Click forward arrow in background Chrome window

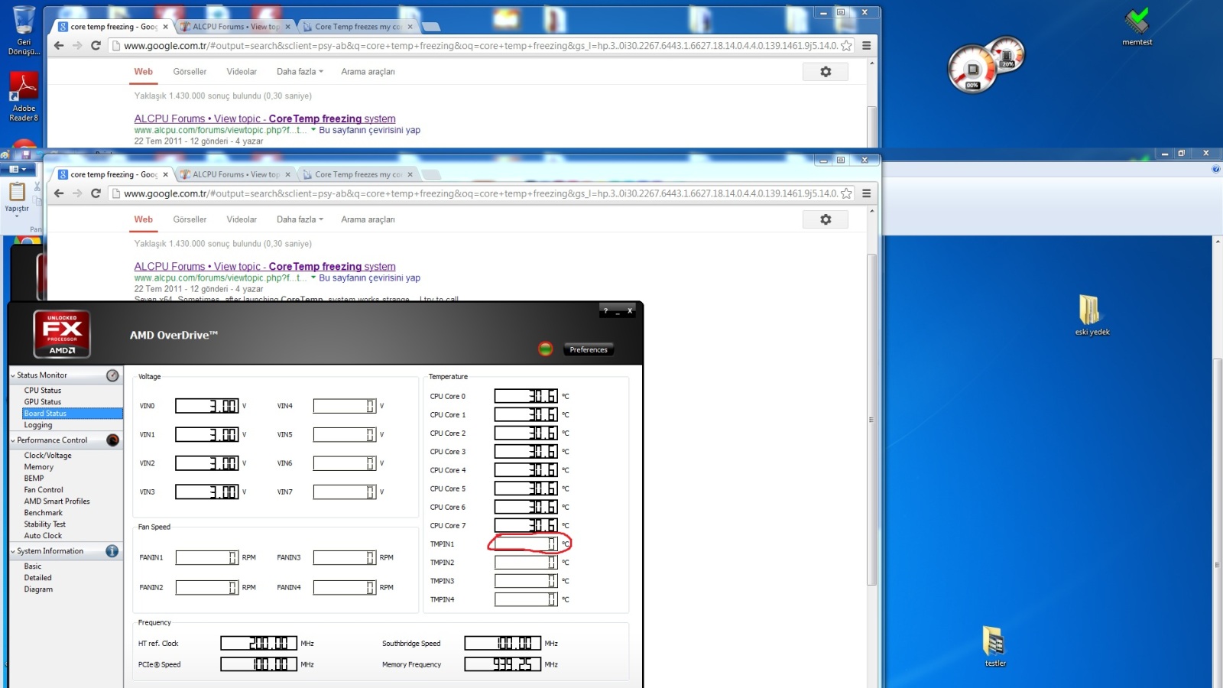tap(77, 46)
